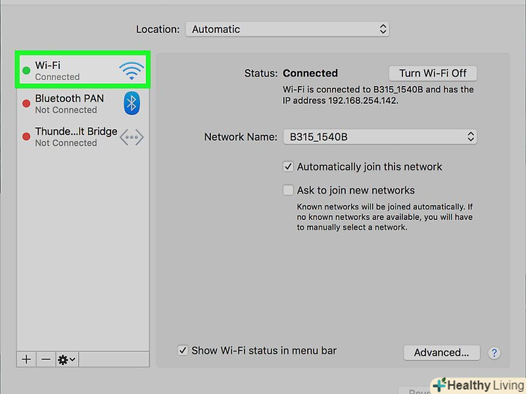Select the Bluetooth PAN service
The image size is (526, 394).
click(x=69, y=103)
